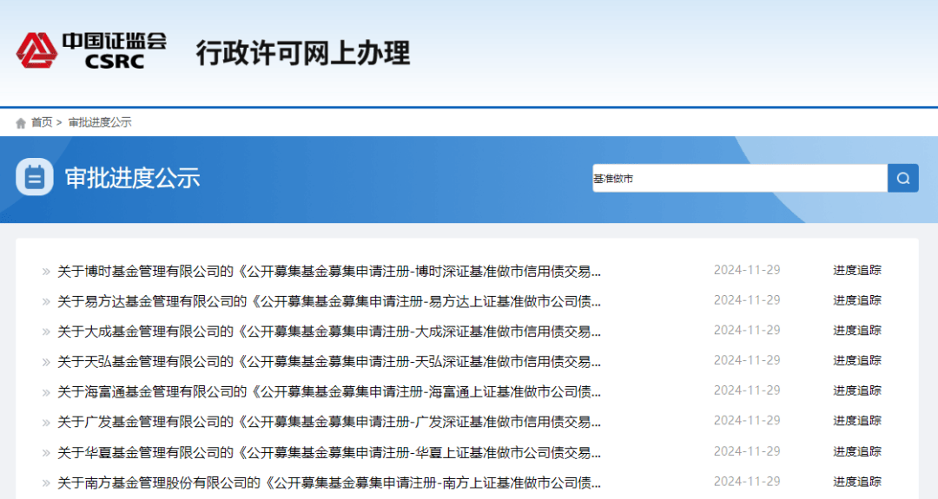Click the arrow bullet beside 海富通基金 row
This screenshot has height=499, width=938.
46,392
